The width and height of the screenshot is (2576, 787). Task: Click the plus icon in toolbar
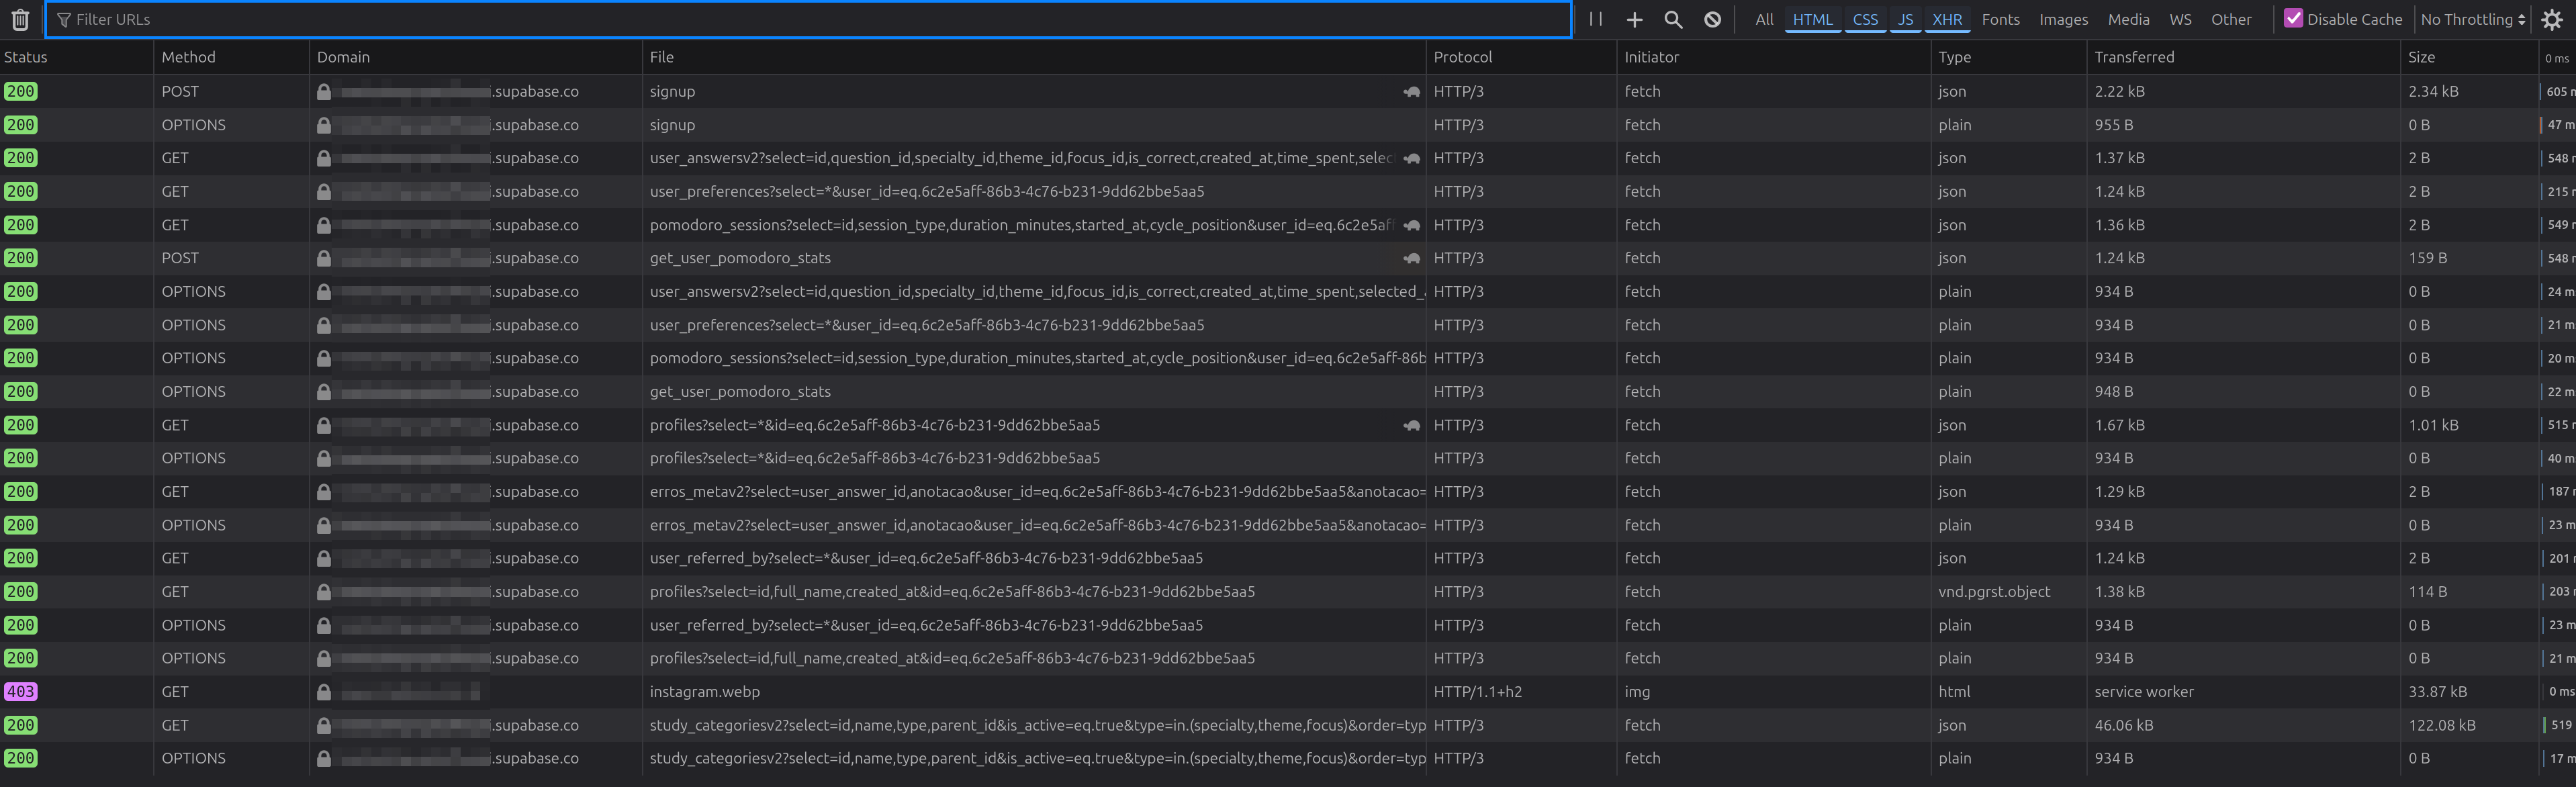[x=1634, y=20]
